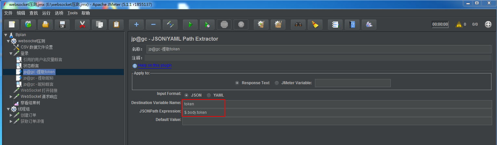Start the test with green play icon
497x145 pixels.
click(190, 24)
